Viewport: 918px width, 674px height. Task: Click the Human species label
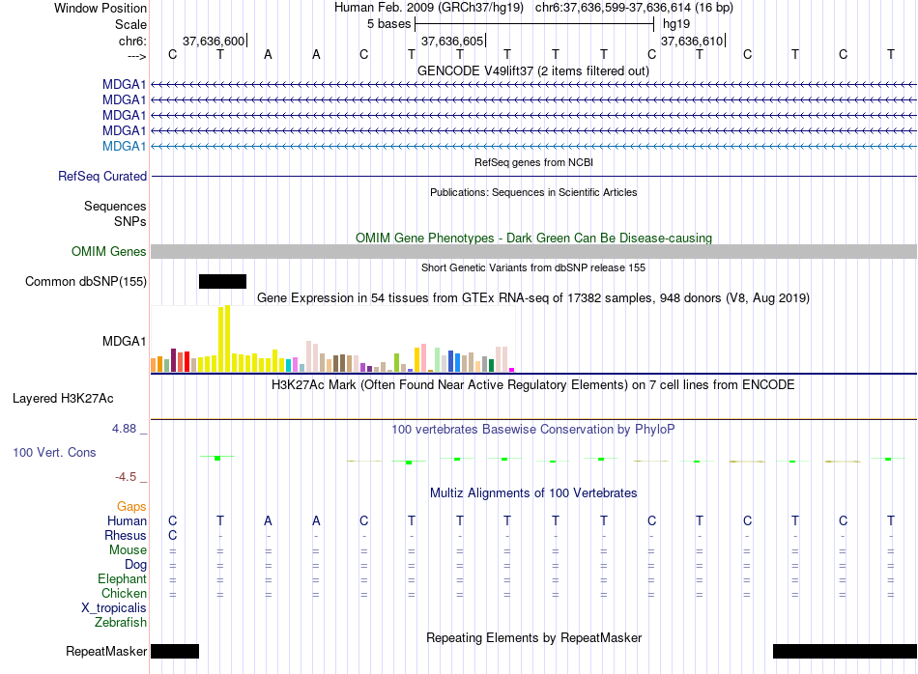click(127, 520)
